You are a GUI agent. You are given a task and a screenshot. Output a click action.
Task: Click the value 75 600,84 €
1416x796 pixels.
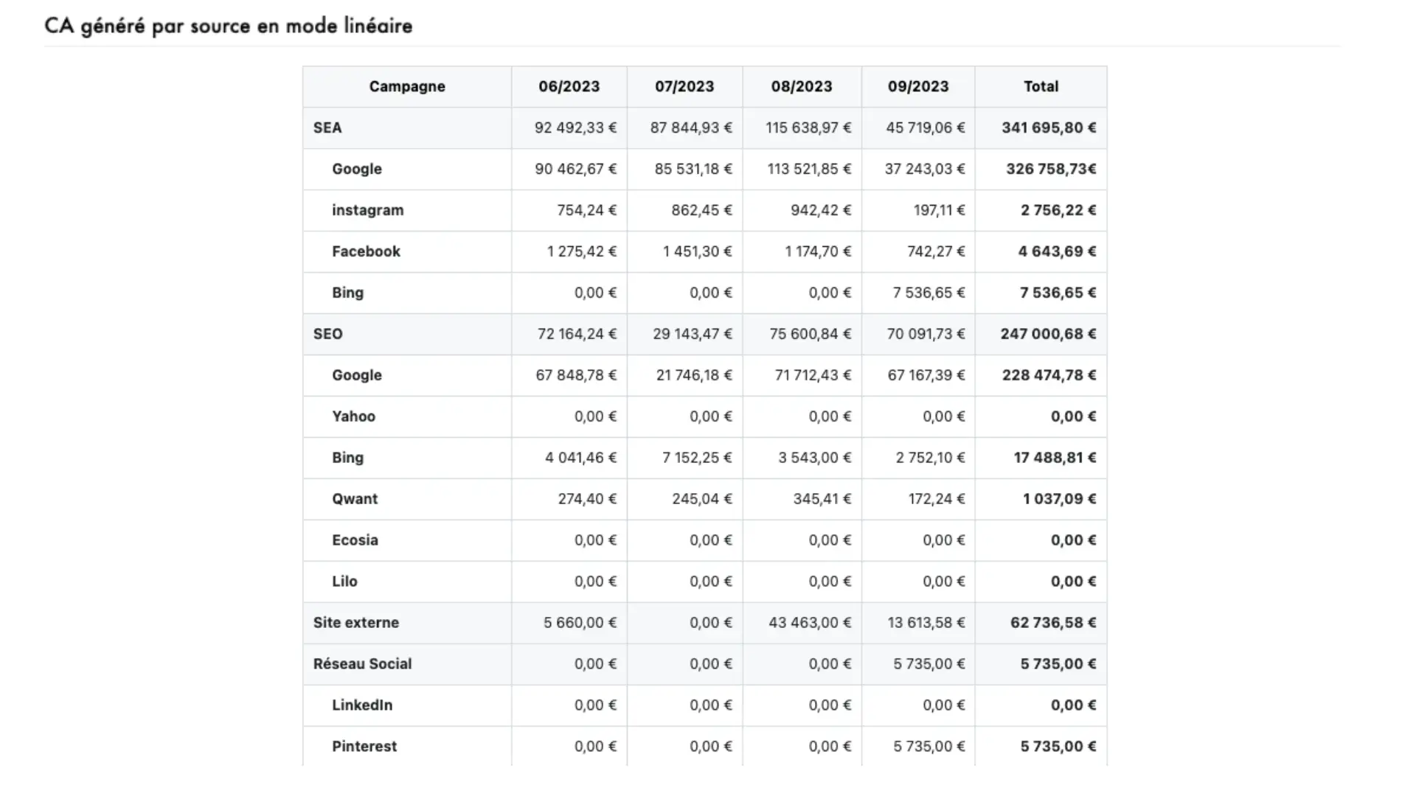click(x=810, y=334)
